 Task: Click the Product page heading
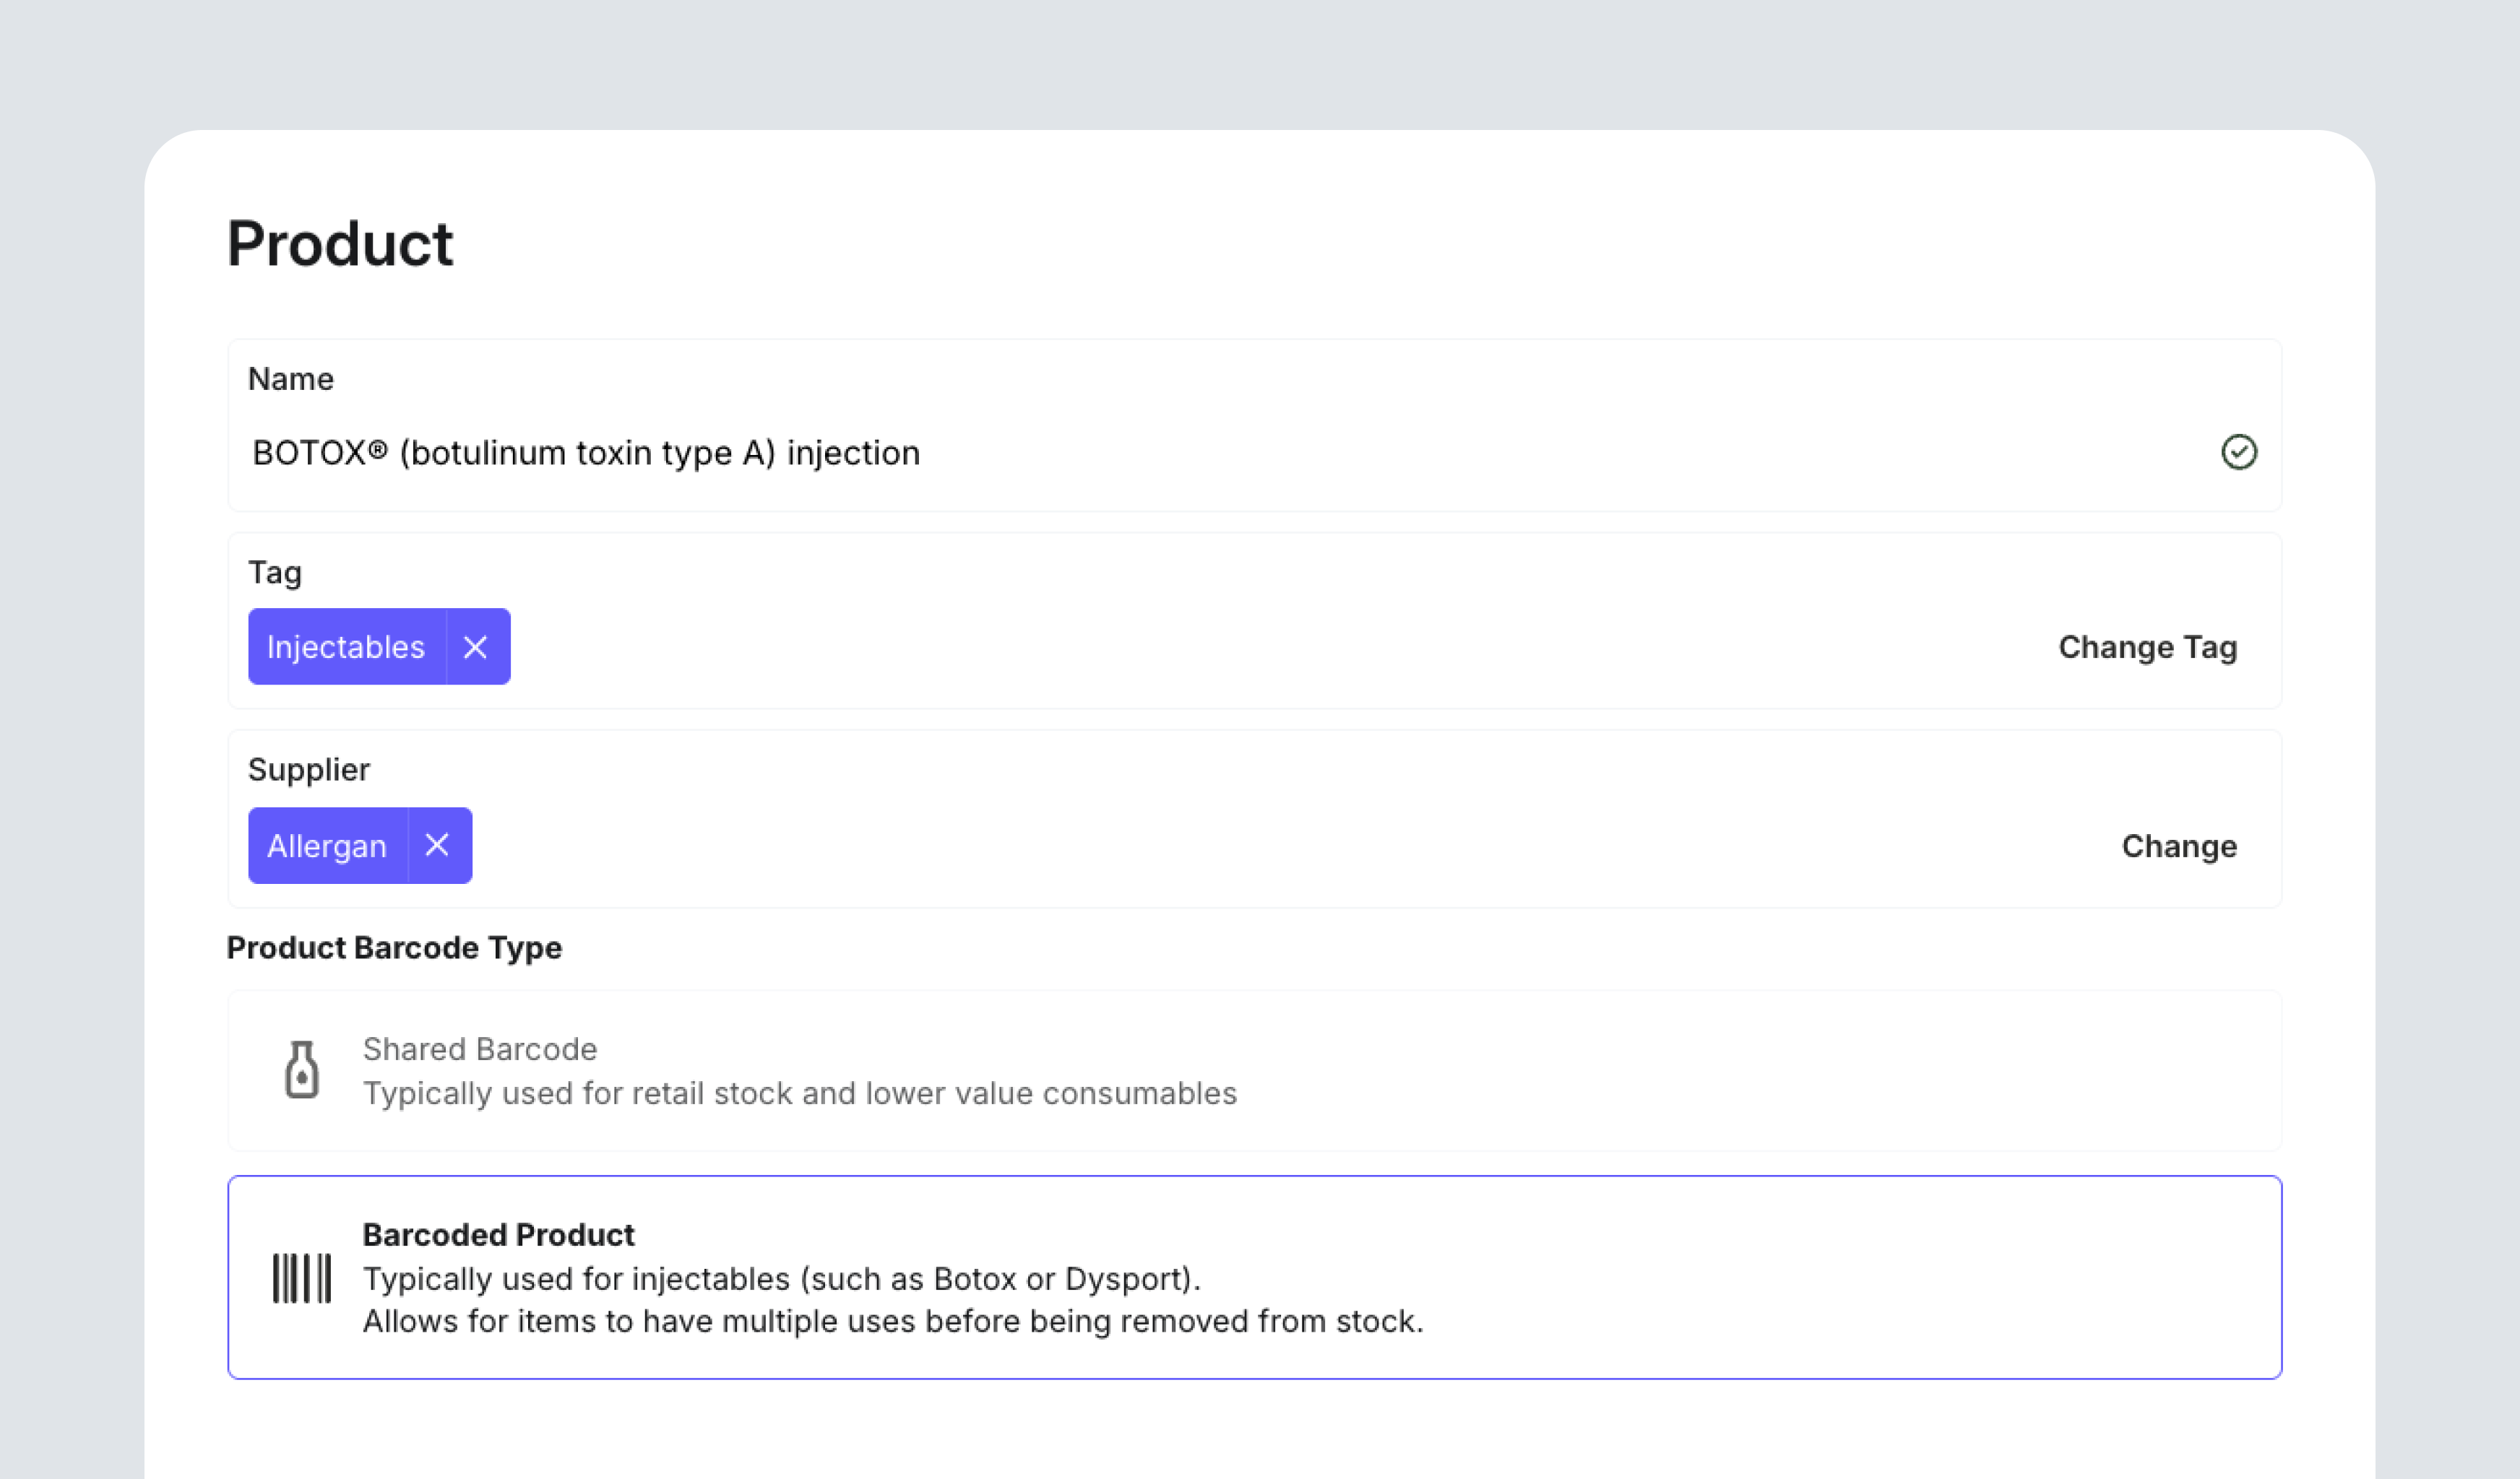[340, 244]
